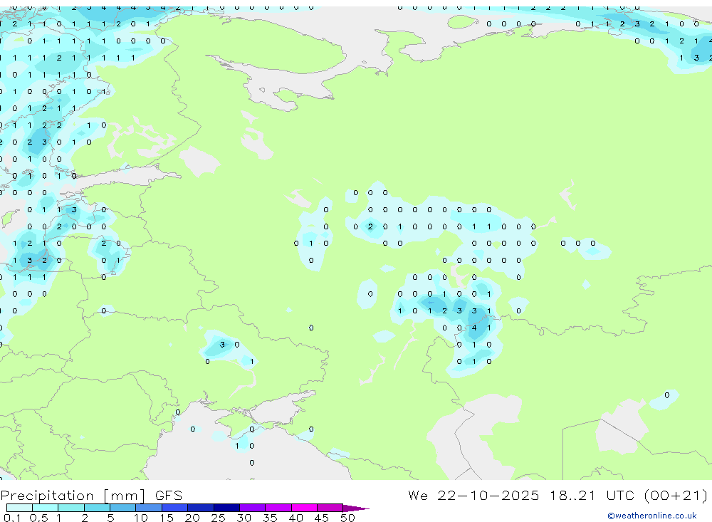Choose the 25–30 mm dark blue swatch
This screenshot has height=522, width=712.
[226, 508]
